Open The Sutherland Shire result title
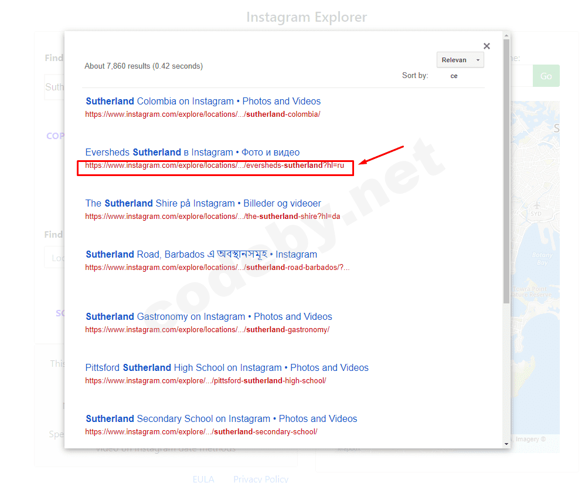585x483 pixels. click(x=203, y=204)
